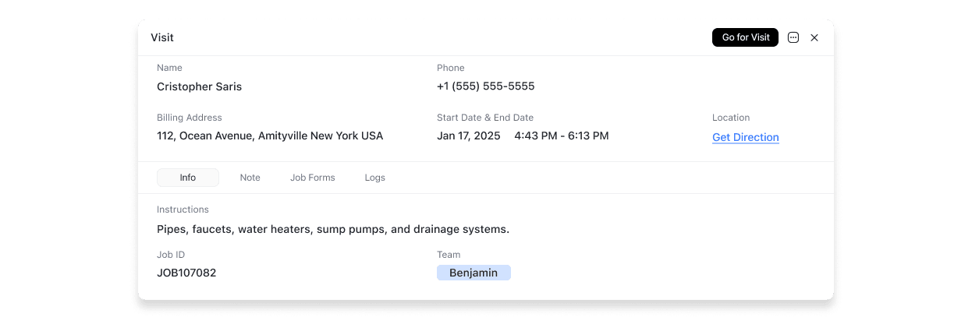Switch to the Note tab
The height and width of the screenshot is (317, 972).
pyautogui.click(x=250, y=178)
